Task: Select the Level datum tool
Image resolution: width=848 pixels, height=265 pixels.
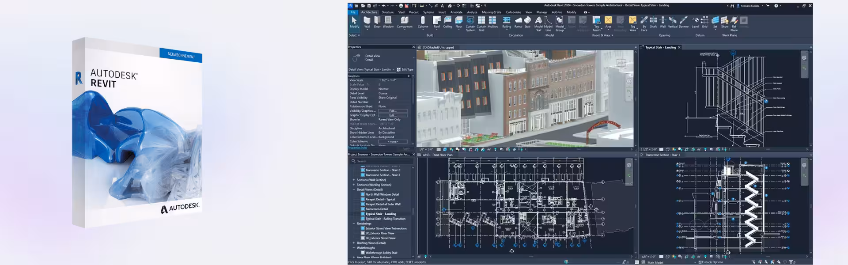Action: [695, 22]
